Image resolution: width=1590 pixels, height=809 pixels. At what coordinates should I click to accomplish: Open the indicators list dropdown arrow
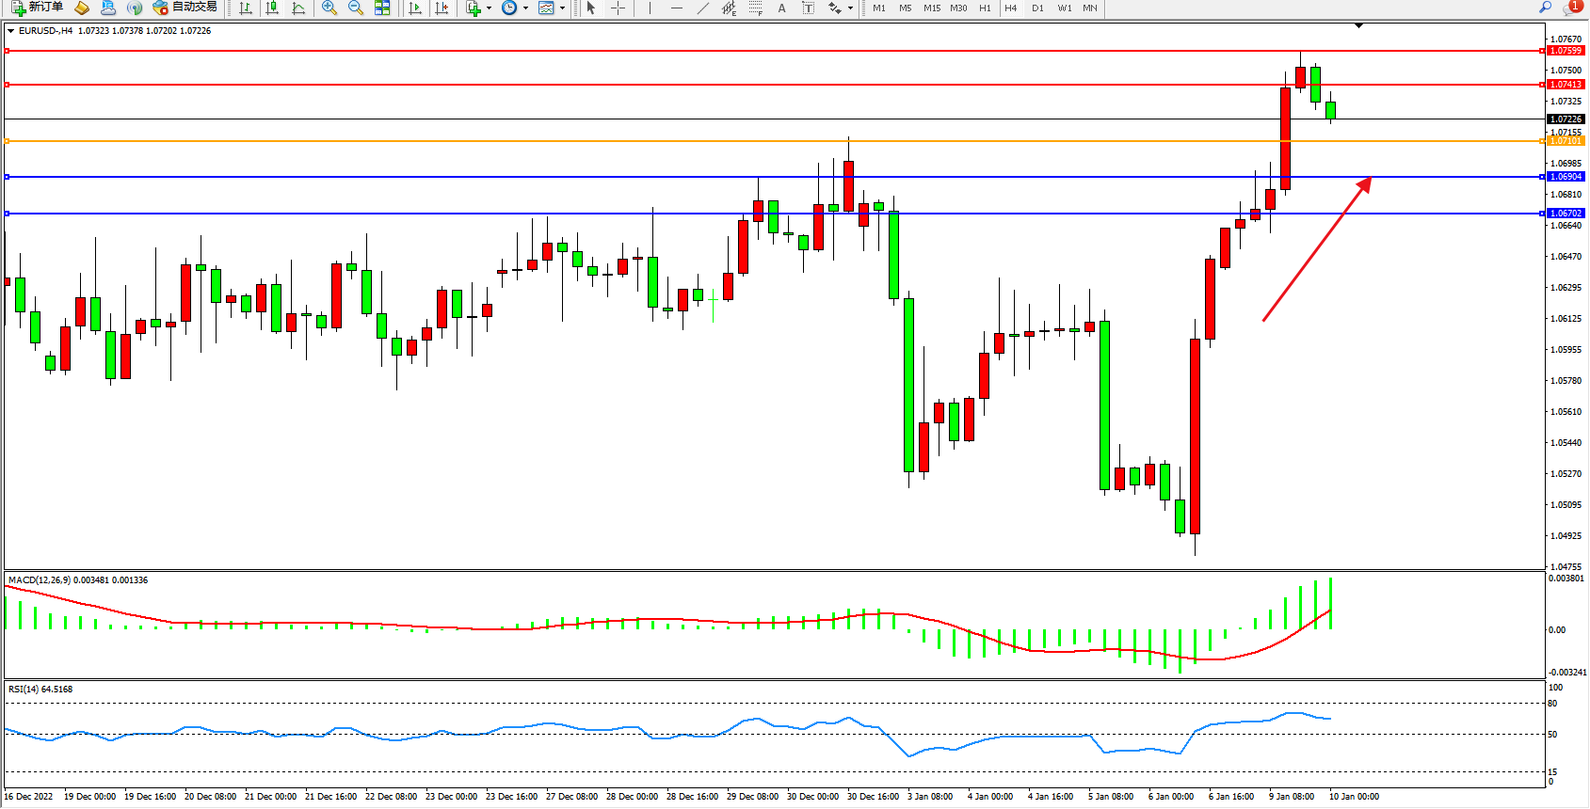click(489, 8)
